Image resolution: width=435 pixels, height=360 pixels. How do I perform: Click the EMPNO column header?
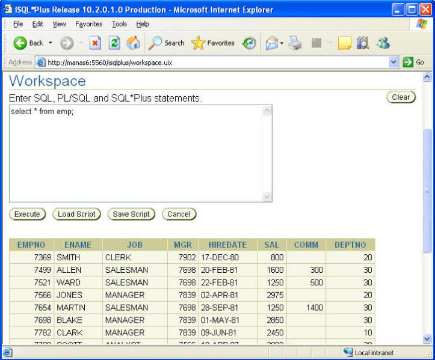tap(31, 245)
